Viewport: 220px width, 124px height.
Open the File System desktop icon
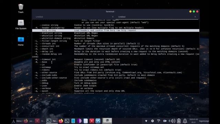21,24
